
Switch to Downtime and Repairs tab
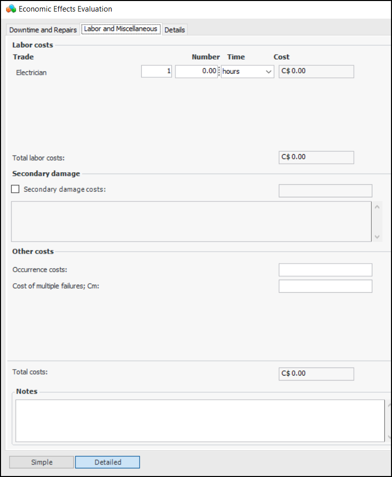pyautogui.click(x=43, y=30)
